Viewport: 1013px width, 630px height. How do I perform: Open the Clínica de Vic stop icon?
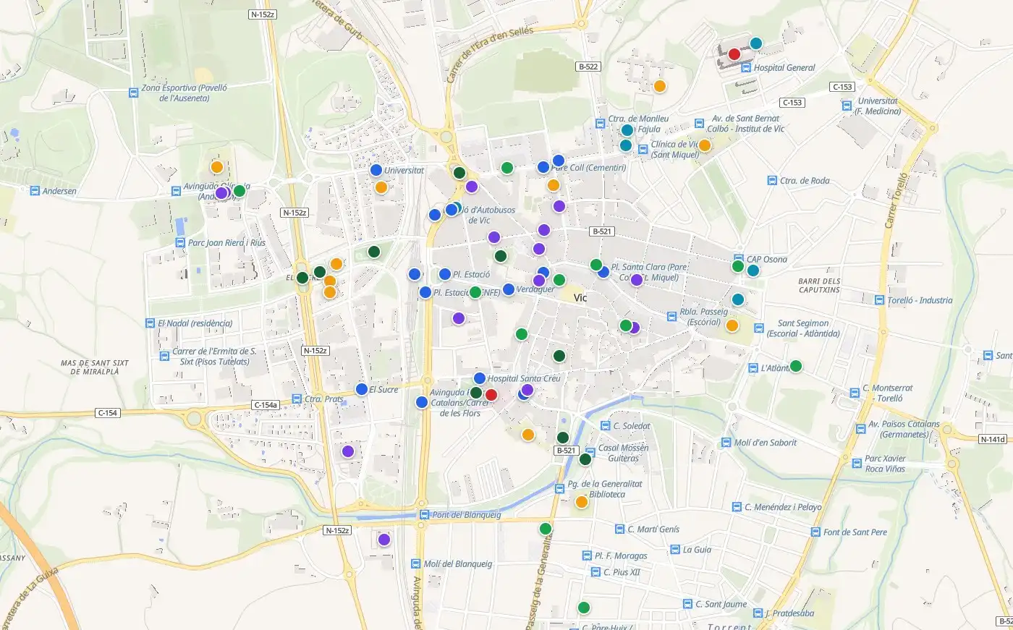click(643, 150)
